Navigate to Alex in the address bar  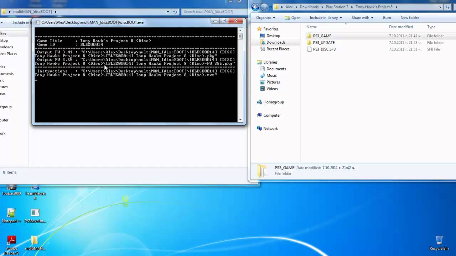click(x=289, y=7)
